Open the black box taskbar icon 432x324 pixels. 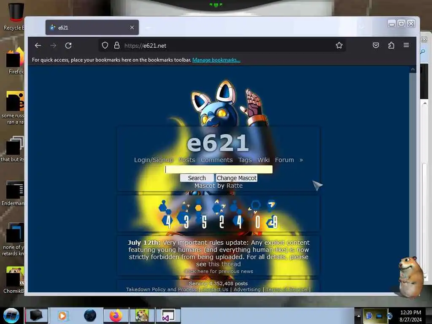36,316
